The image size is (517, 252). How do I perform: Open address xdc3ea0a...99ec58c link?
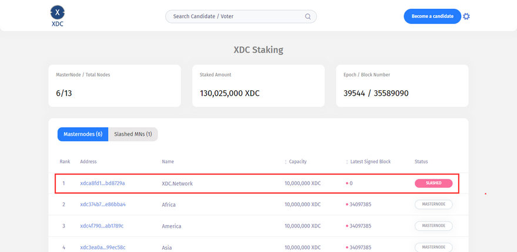[x=102, y=247]
